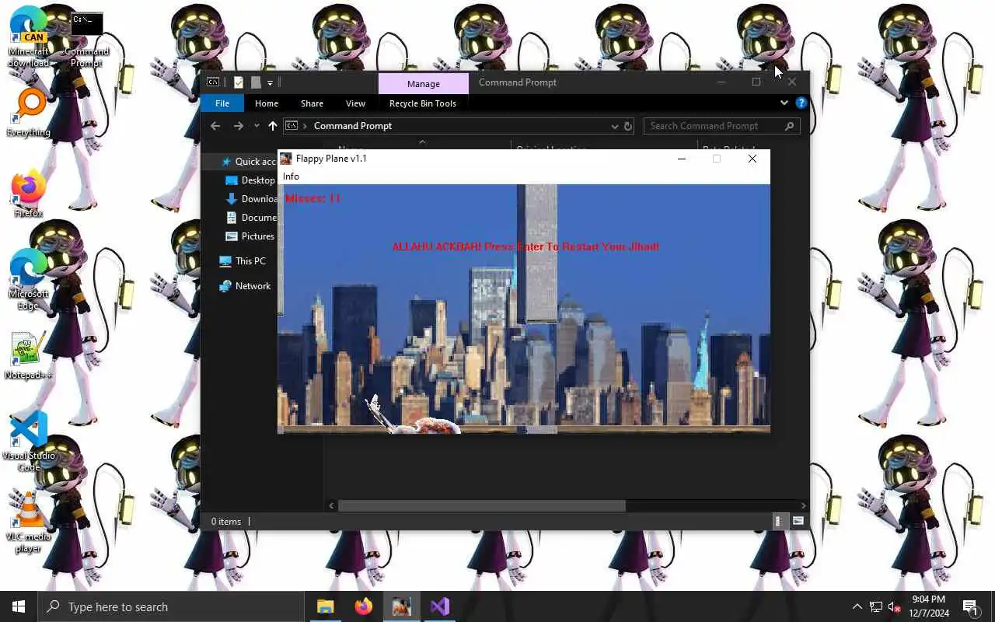Image resolution: width=995 pixels, height=622 pixels.
Task: Click the Explorer help question mark icon
Action: coord(801,103)
